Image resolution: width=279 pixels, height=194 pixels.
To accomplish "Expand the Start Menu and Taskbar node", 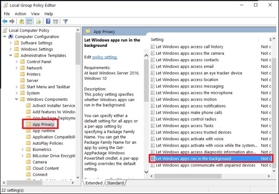I will pyautogui.click(x=17, y=87).
